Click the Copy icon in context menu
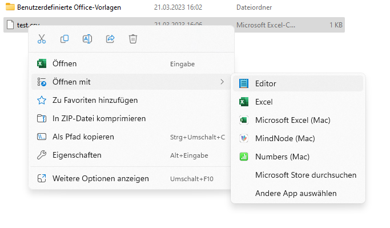390x228 pixels. (65, 39)
